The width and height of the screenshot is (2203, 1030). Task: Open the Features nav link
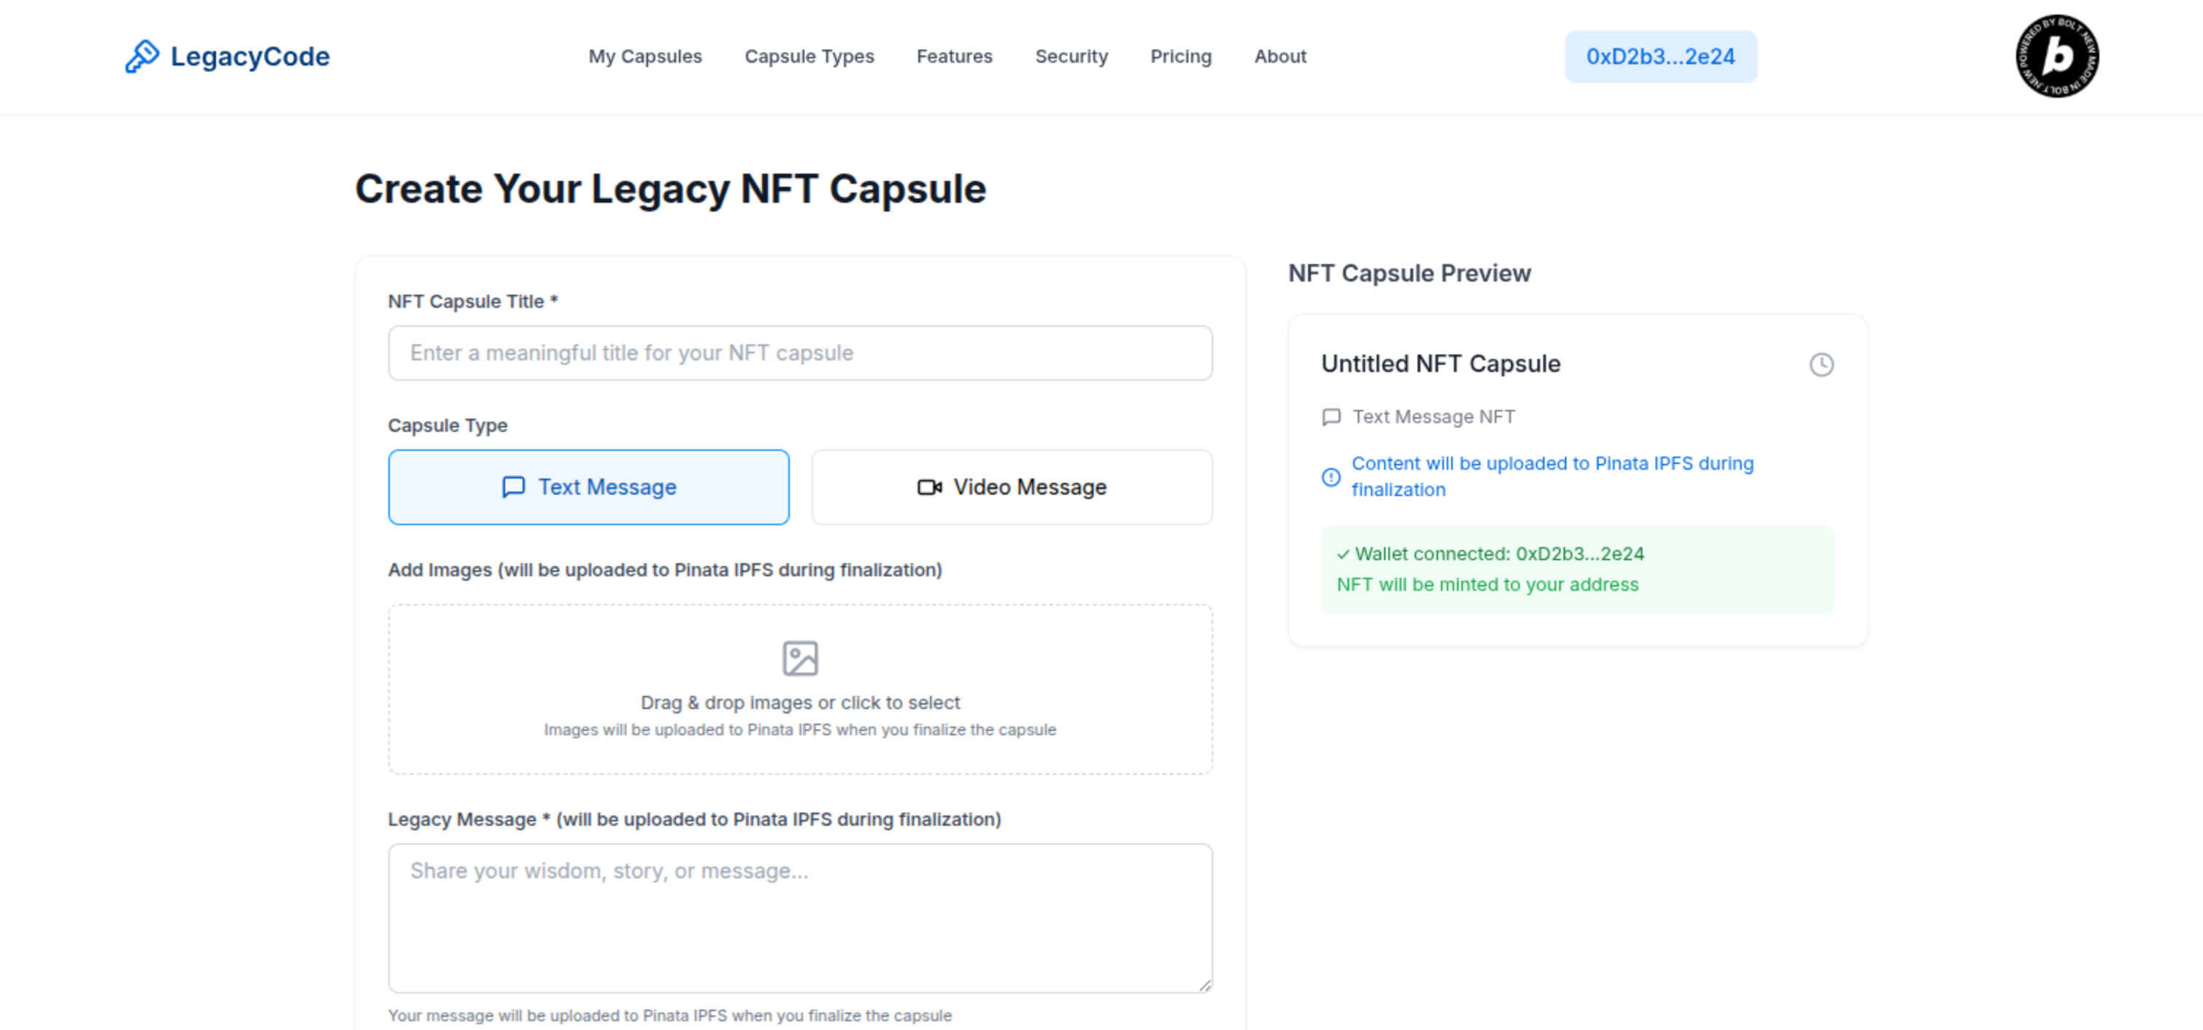(x=953, y=56)
